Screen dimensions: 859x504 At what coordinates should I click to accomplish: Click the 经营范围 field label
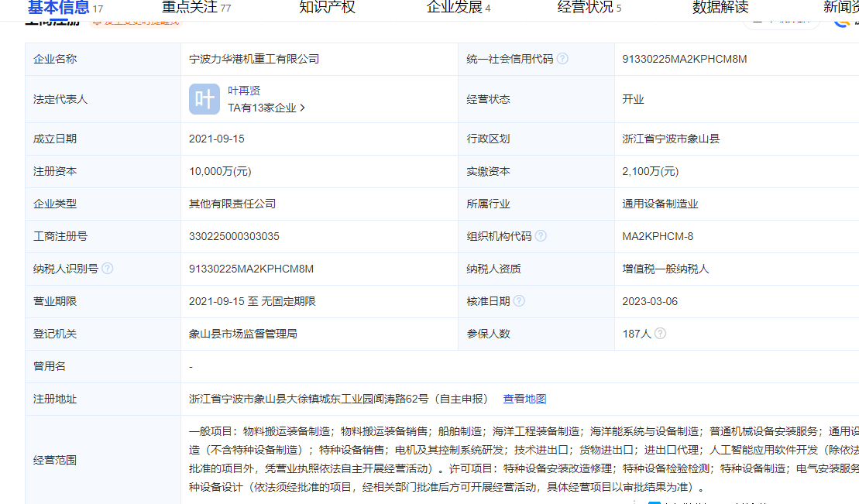[x=55, y=460]
